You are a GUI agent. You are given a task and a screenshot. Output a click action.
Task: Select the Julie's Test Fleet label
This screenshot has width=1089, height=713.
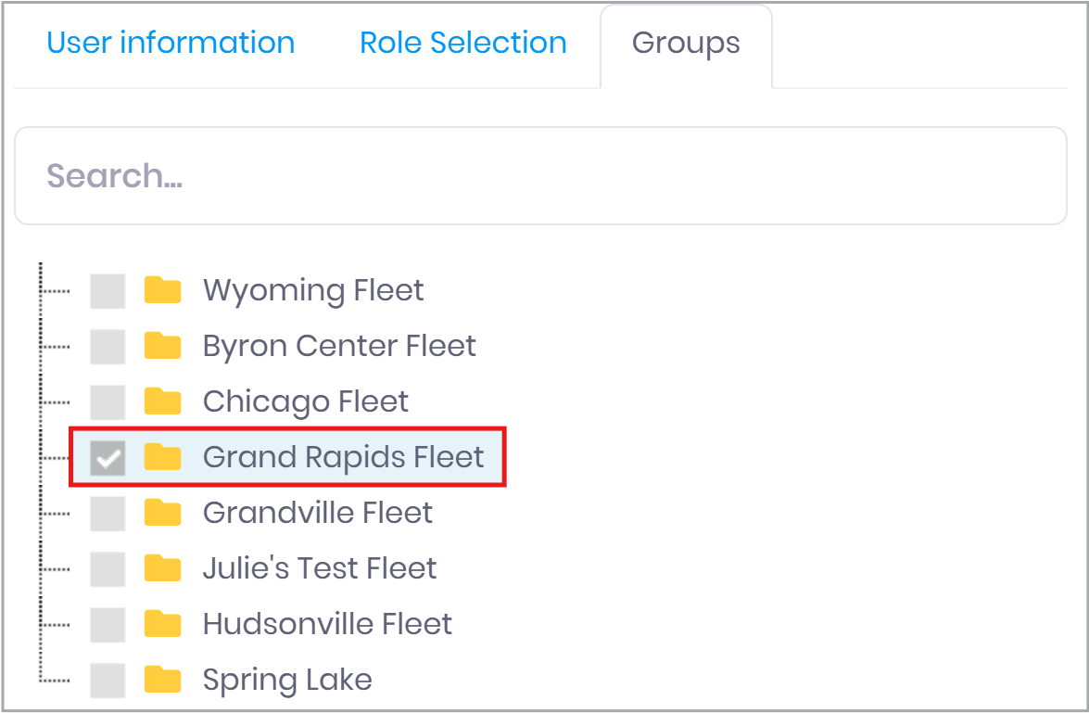tap(320, 568)
